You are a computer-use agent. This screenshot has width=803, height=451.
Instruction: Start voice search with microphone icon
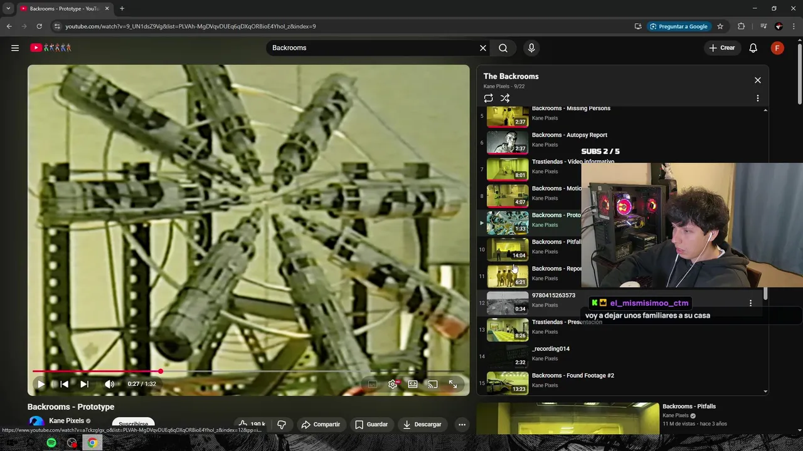pos(531,48)
